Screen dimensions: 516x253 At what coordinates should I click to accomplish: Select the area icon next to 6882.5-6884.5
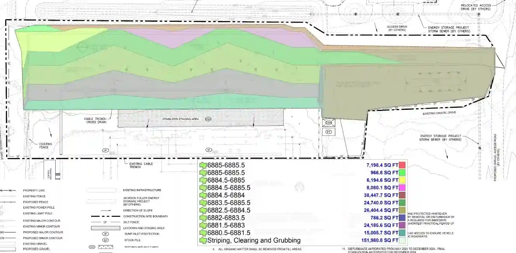click(x=203, y=210)
